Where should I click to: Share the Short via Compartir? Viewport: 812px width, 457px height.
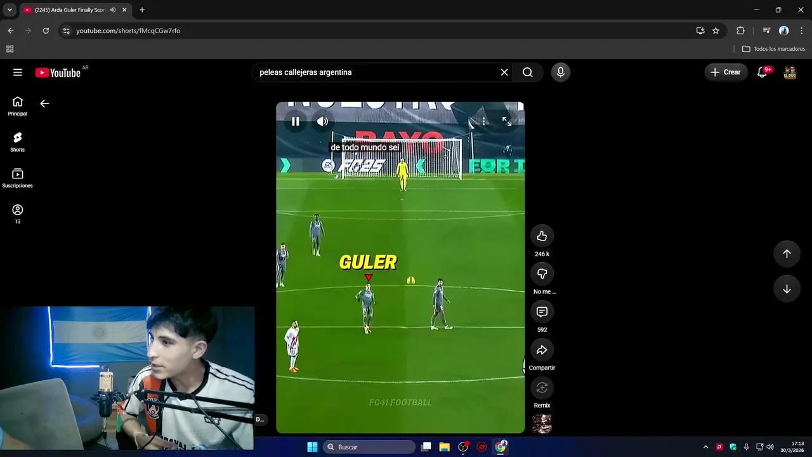(x=542, y=350)
